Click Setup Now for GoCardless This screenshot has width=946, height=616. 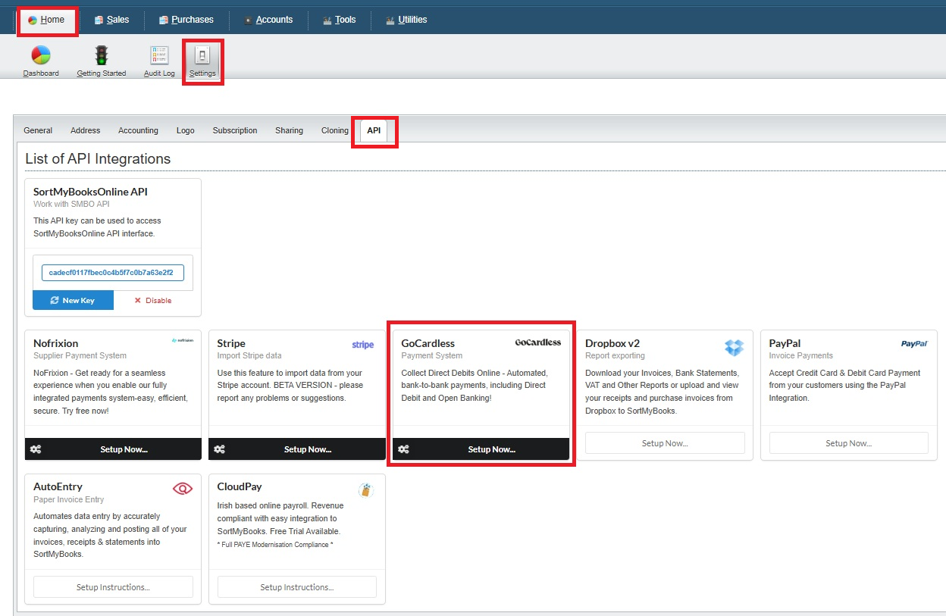pos(481,449)
